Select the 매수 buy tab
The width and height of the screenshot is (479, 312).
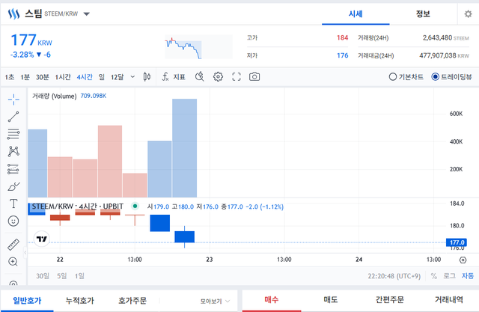coord(272,300)
